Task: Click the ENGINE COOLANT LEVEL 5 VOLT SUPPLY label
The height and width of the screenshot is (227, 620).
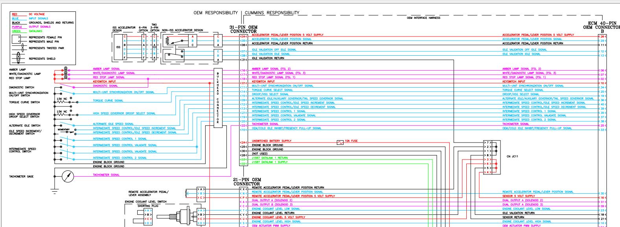Action: pos(278,217)
